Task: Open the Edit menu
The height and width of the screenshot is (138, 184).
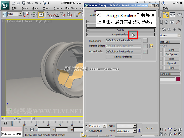Action: click(15, 8)
